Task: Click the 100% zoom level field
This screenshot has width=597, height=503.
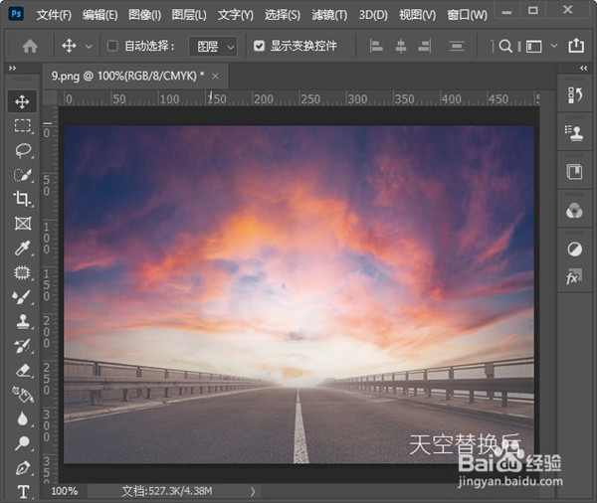Action: [65, 491]
